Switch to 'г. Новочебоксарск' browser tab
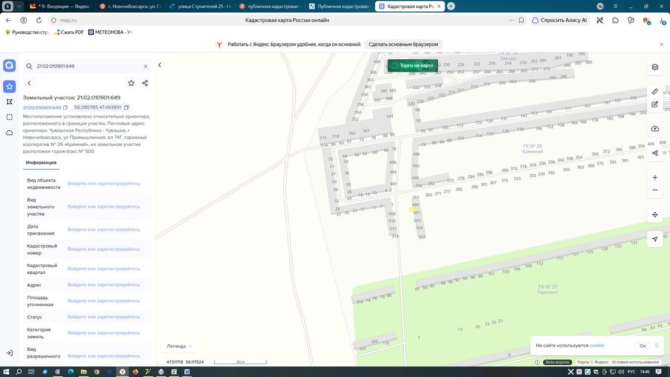670x377 pixels. click(x=131, y=6)
